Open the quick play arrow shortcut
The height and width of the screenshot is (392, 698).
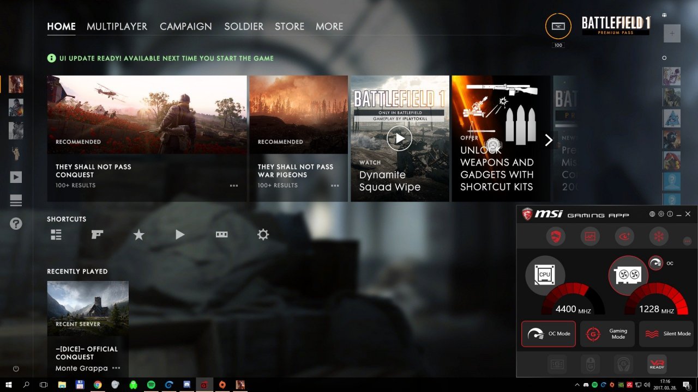(180, 235)
